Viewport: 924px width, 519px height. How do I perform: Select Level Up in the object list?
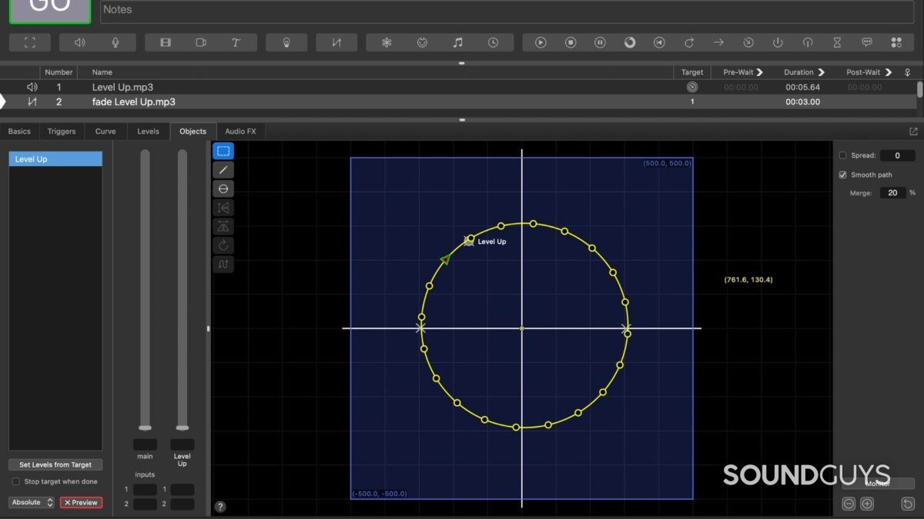tap(55, 159)
